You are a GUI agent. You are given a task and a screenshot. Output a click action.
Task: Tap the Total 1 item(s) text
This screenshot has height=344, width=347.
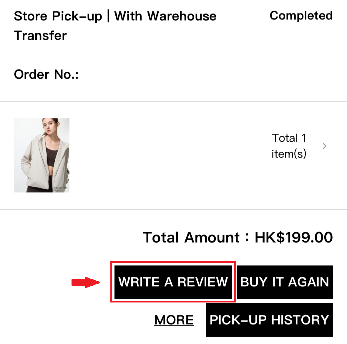(289, 146)
